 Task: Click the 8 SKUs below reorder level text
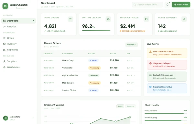coord(133,31)
